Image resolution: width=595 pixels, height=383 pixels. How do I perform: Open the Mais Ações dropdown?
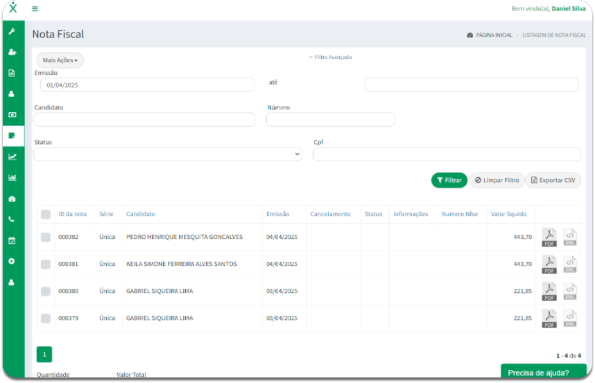(x=60, y=60)
